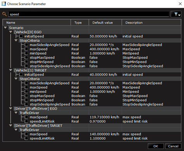
Task: Check speedLimitRisk under Driver EGO TrafficDriver
Action: click(26, 121)
